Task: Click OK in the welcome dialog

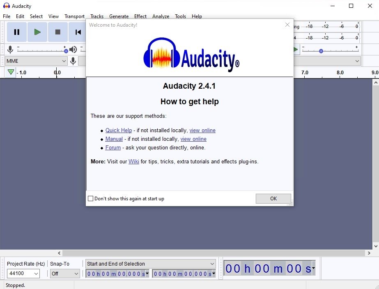Action: (273, 198)
